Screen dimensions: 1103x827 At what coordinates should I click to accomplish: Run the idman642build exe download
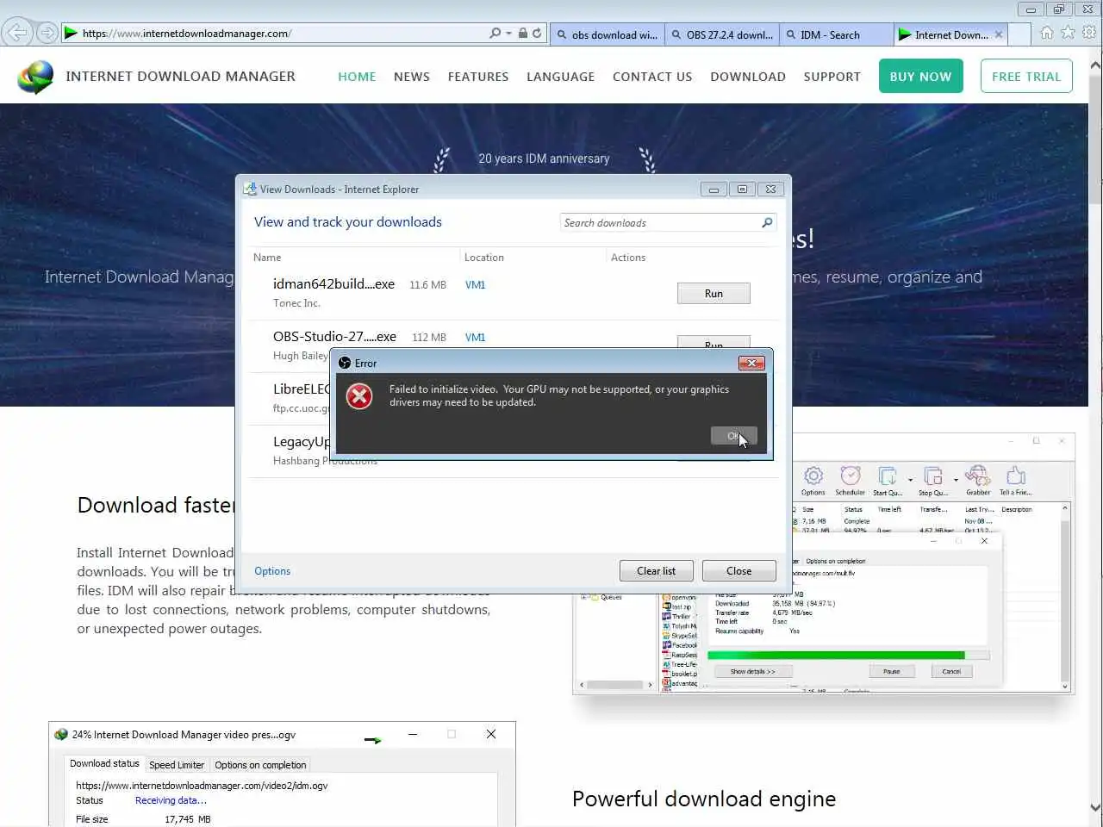coord(714,294)
